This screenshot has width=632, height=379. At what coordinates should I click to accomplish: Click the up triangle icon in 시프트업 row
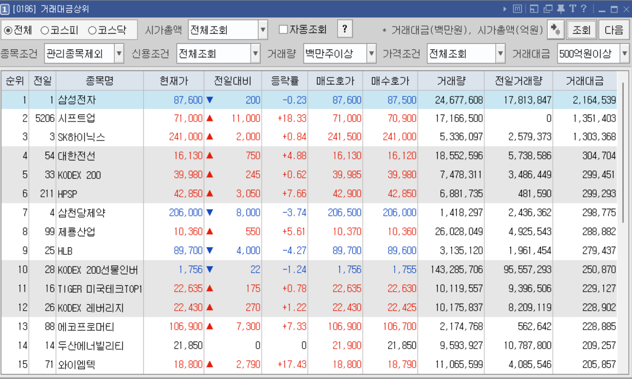(210, 118)
